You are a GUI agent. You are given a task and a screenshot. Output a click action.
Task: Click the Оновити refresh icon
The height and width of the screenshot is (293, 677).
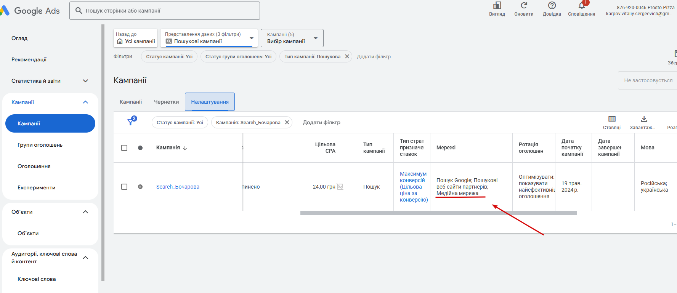pos(524,6)
